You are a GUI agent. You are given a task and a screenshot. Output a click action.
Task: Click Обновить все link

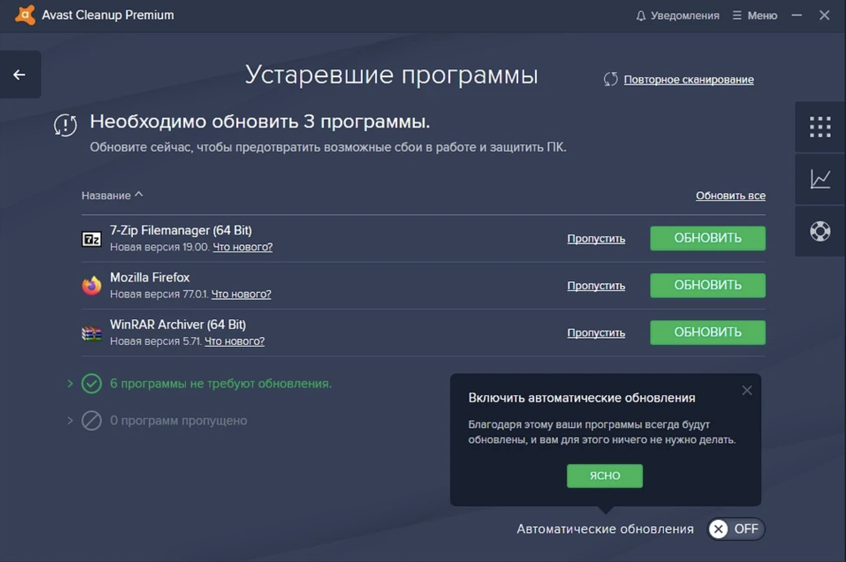[730, 195]
